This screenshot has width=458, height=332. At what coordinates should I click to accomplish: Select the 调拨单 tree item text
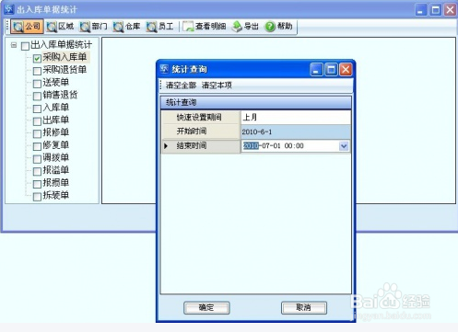click(x=55, y=157)
